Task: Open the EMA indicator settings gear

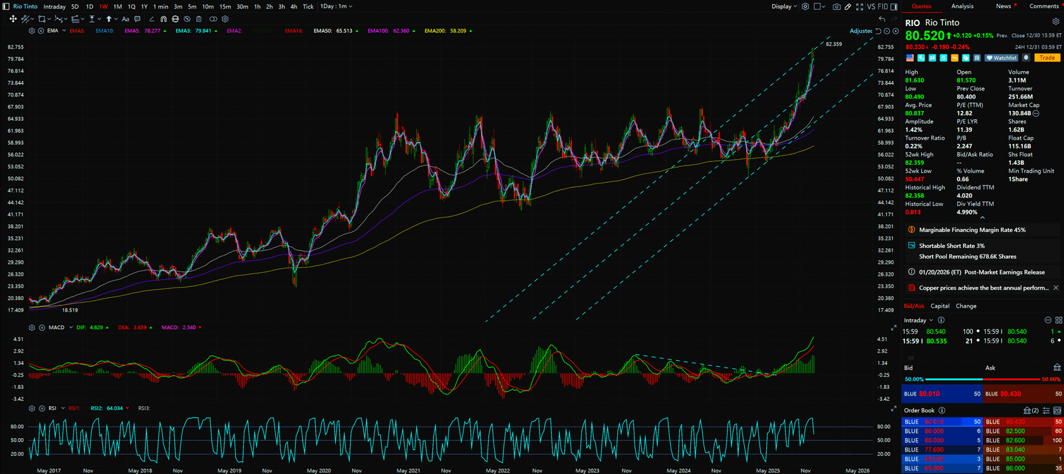Action: (31, 31)
